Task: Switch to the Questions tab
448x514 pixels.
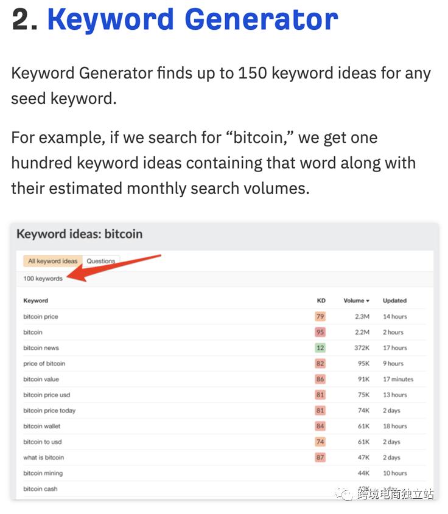Action: tap(101, 261)
